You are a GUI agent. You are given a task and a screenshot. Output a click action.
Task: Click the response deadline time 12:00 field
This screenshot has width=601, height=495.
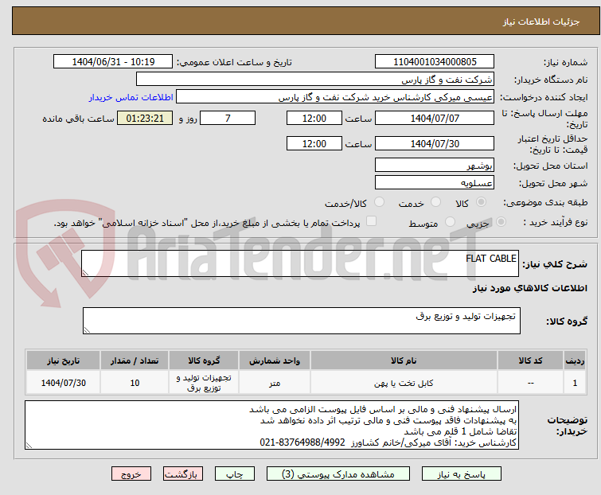click(314, 118)
